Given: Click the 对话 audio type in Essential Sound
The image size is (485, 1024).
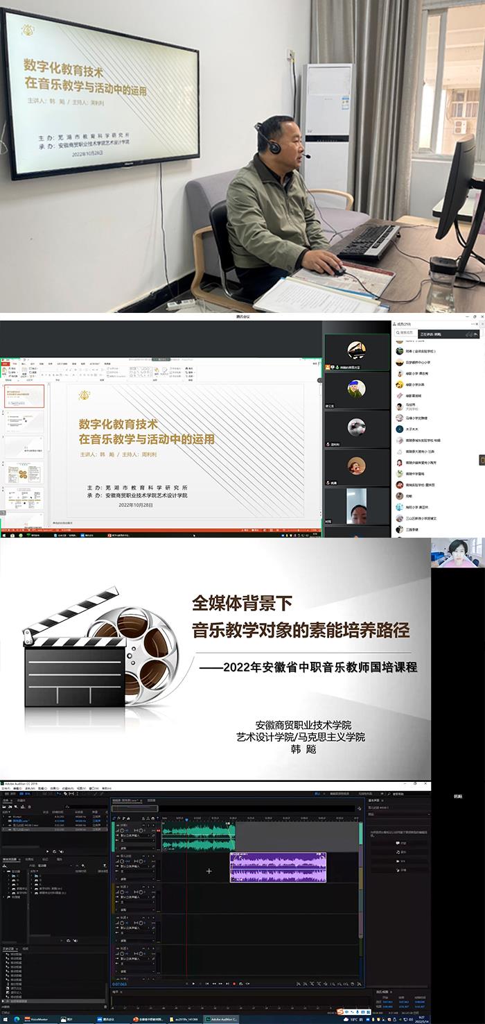Looking at the screenshot, I should click(399, 843).
